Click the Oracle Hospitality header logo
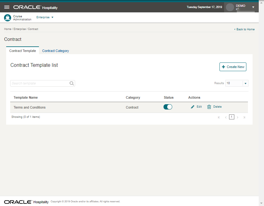264x206 pixels. [35, 7]
